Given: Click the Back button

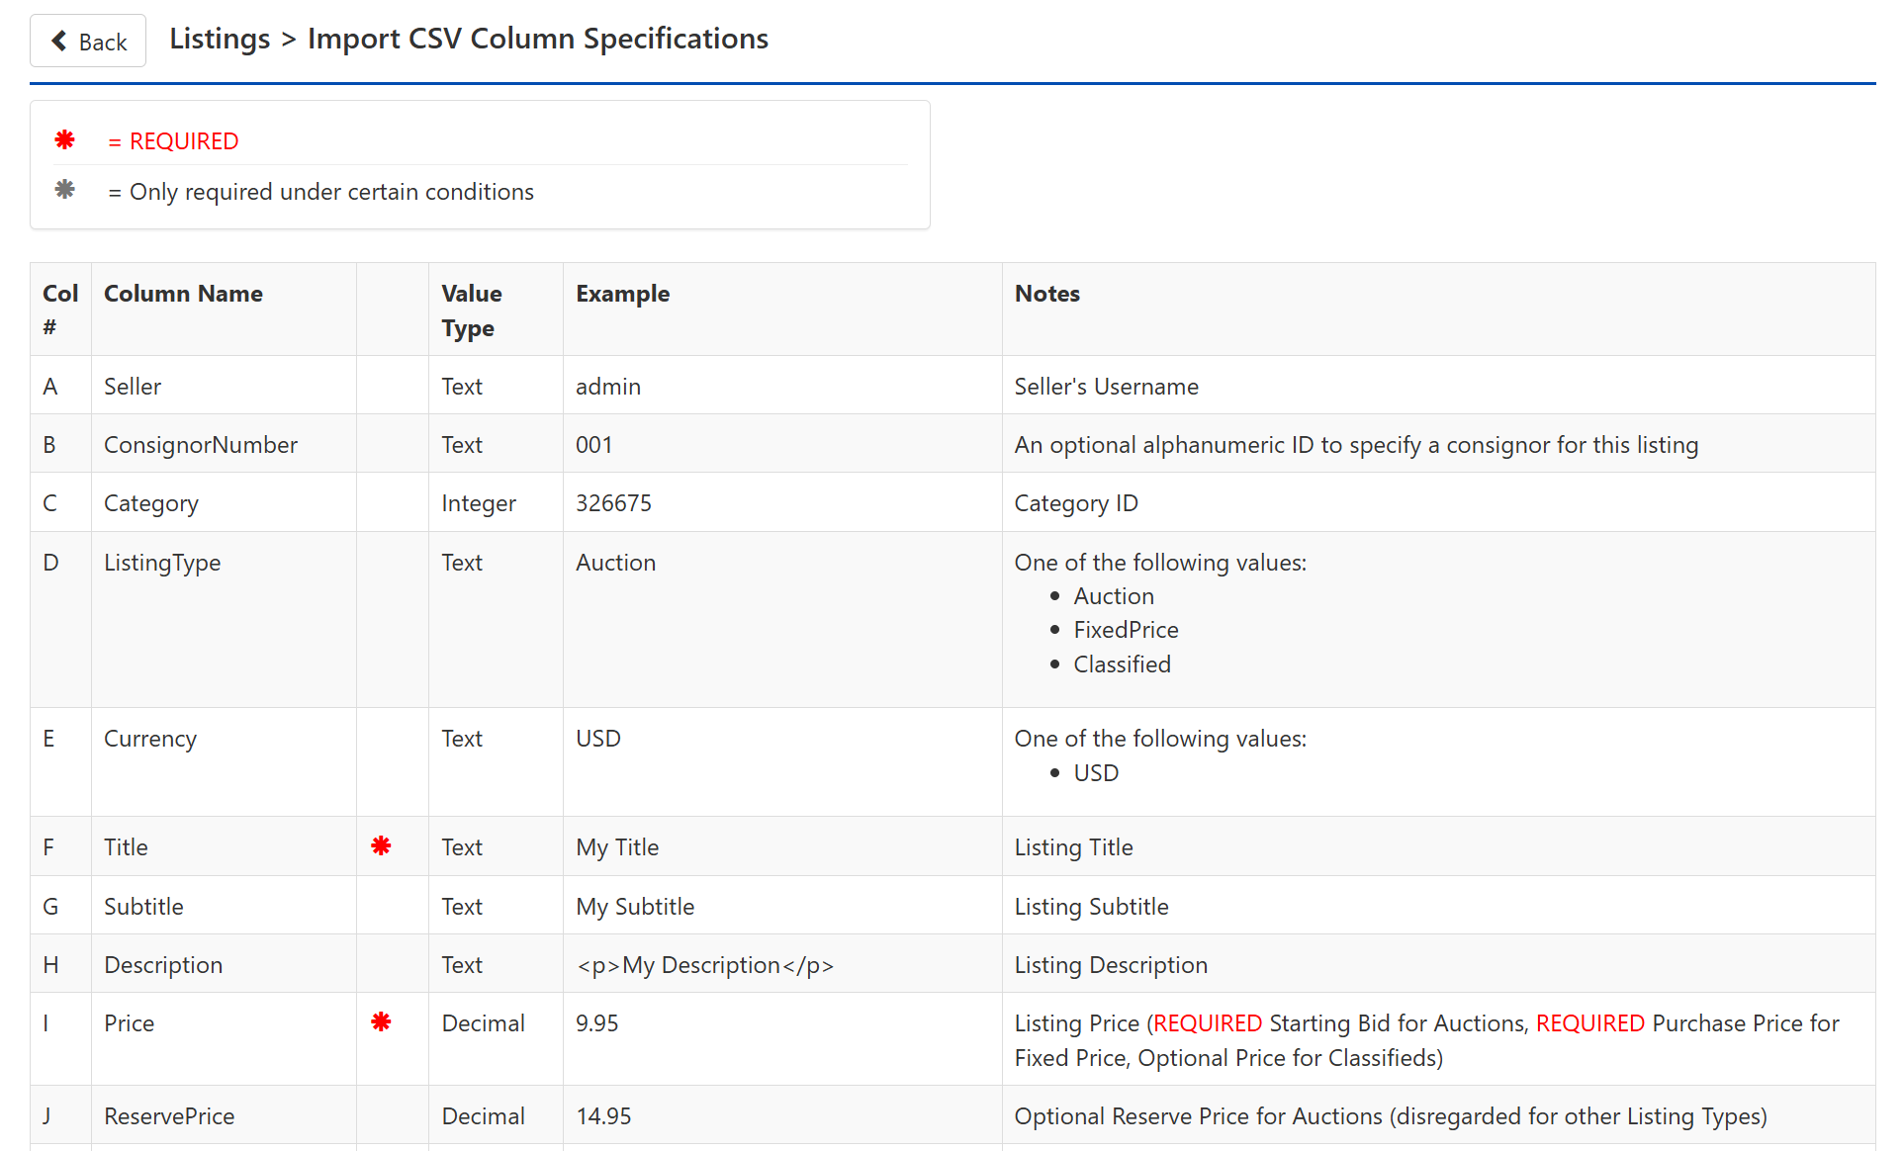Looking at the screenshot, I should coord(88,42).
